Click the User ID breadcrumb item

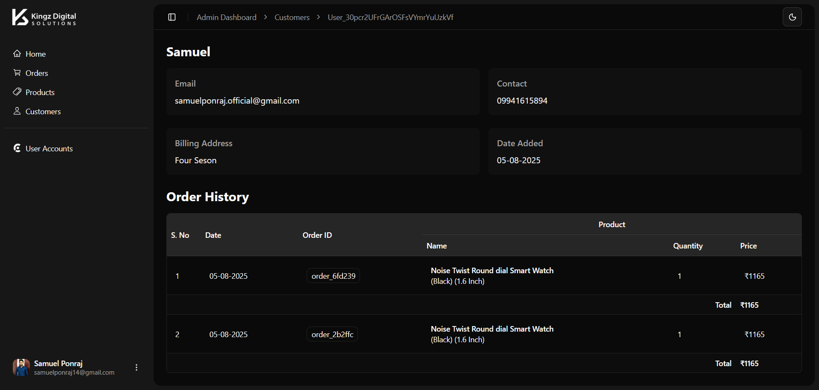[390, 17]
